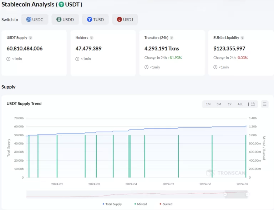The height and width of the screenshot is (210, 274).
Task: Open the calendar date picker icon
Action: 253,104
